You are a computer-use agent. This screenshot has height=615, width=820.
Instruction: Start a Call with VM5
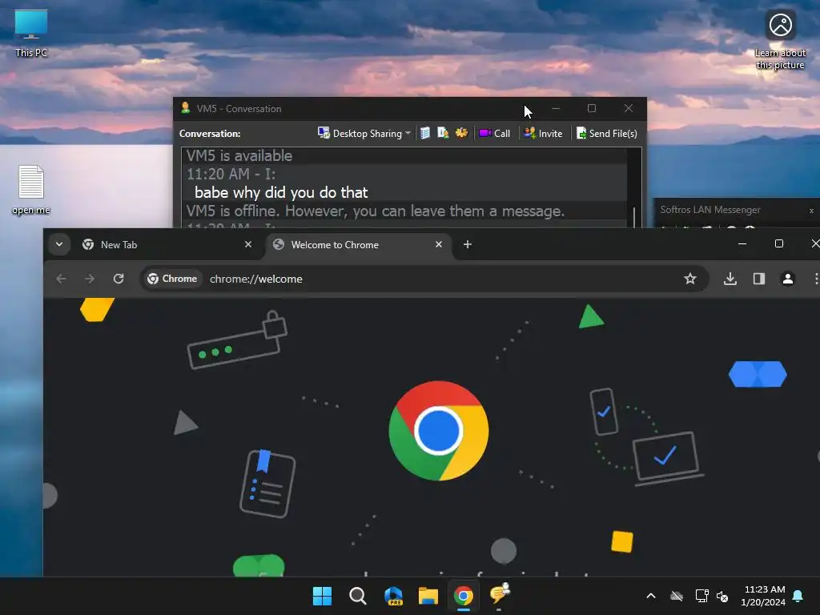pyautogui.click(x=495, y=134)
